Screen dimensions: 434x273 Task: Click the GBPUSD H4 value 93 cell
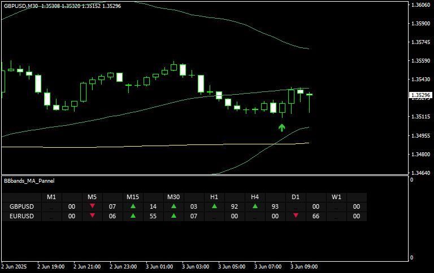pos(275,207)
